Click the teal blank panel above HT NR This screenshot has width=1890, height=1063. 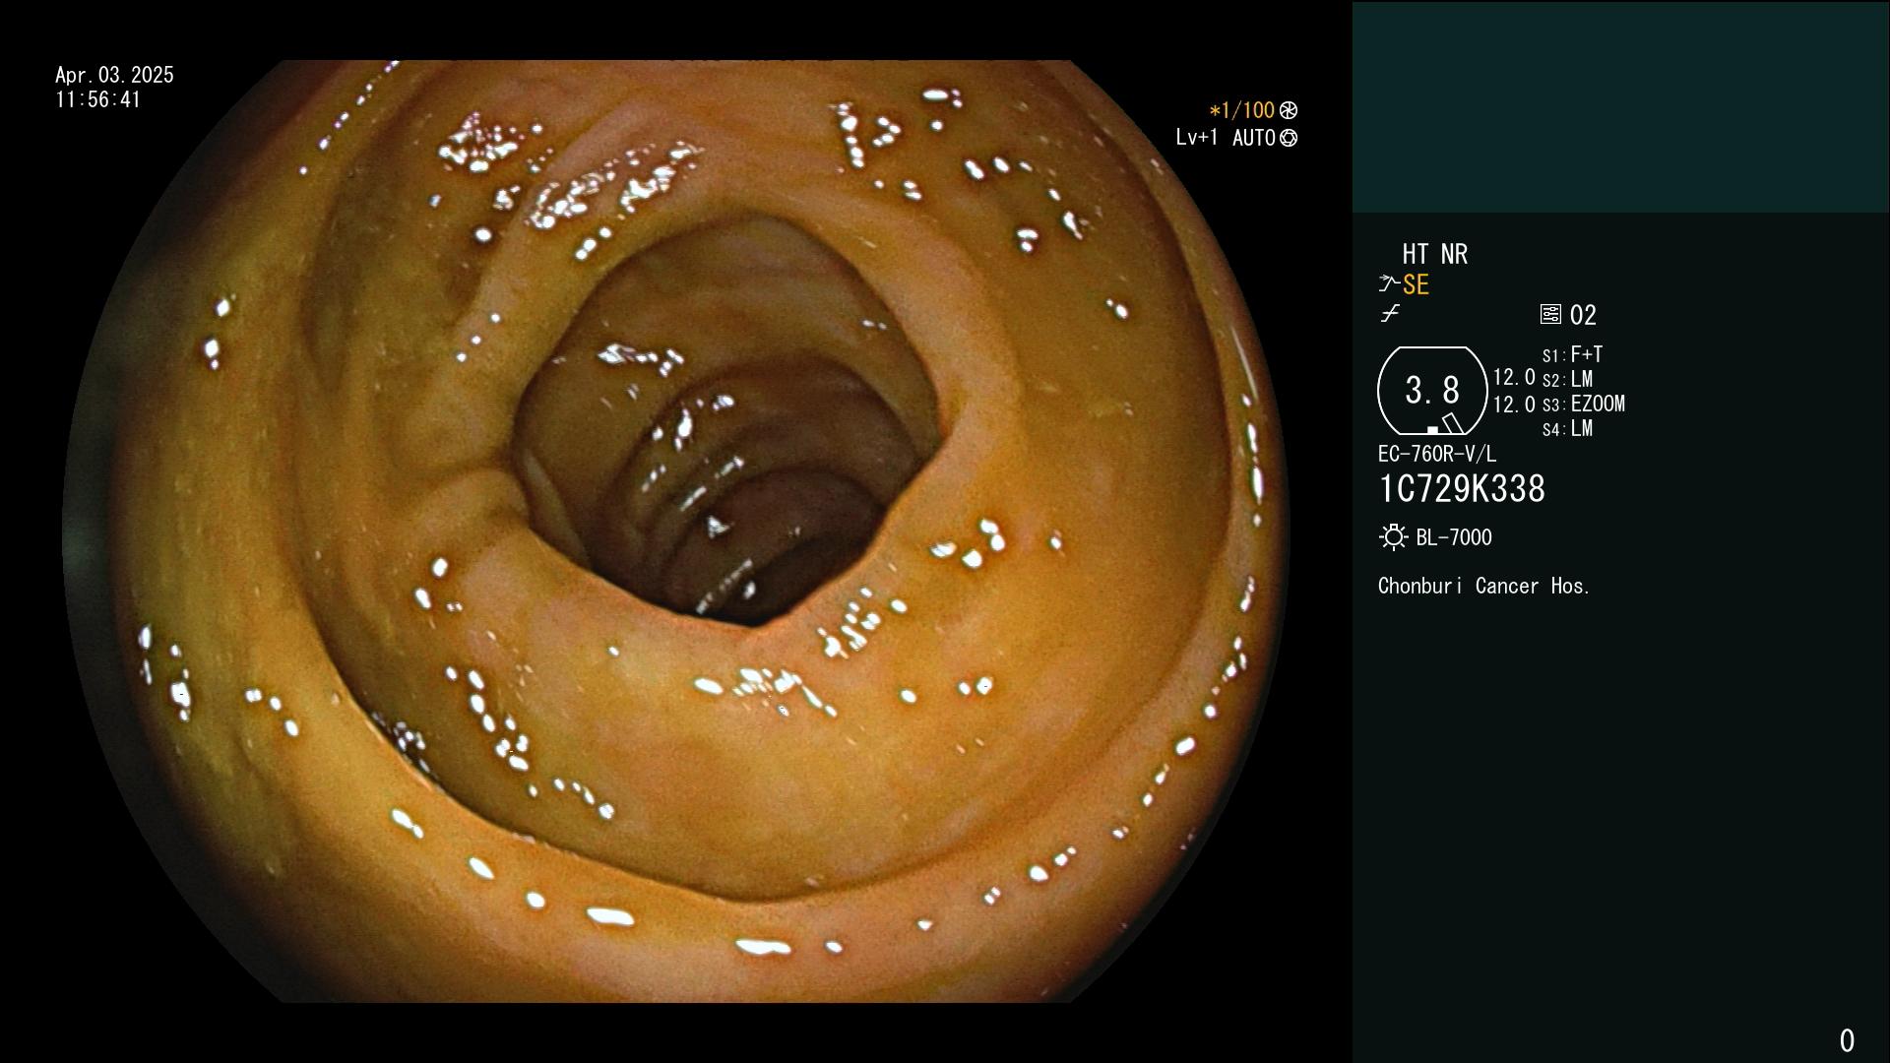coord(1620,107)
